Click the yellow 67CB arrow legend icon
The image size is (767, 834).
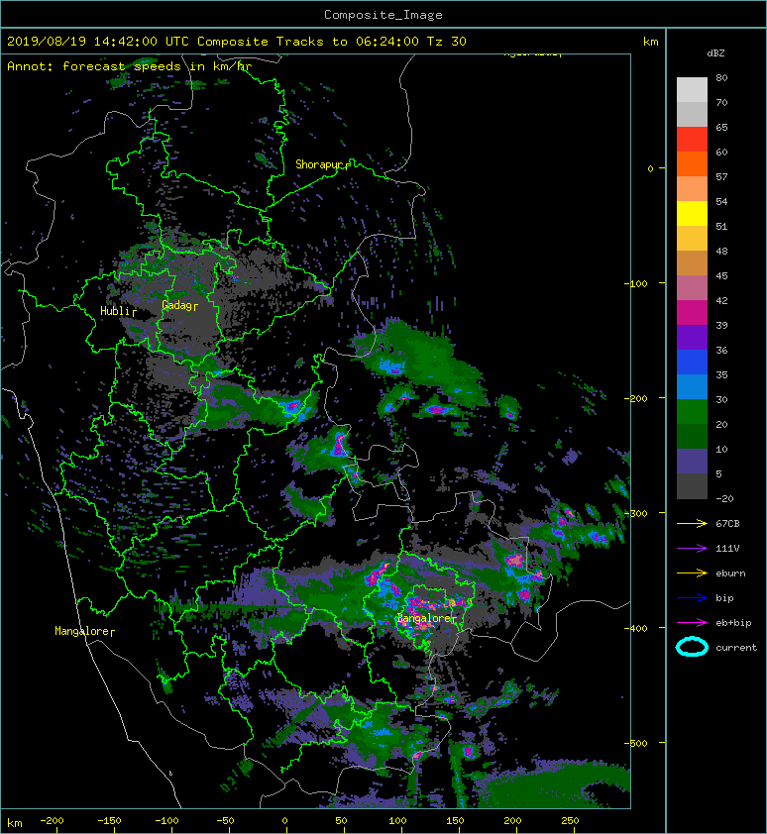pyautogui.click(x=692, y=523)
